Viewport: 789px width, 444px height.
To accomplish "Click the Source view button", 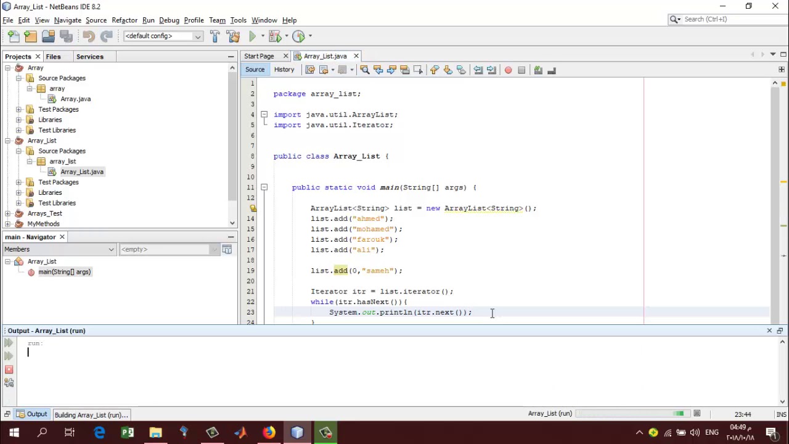I will point(255,70).
